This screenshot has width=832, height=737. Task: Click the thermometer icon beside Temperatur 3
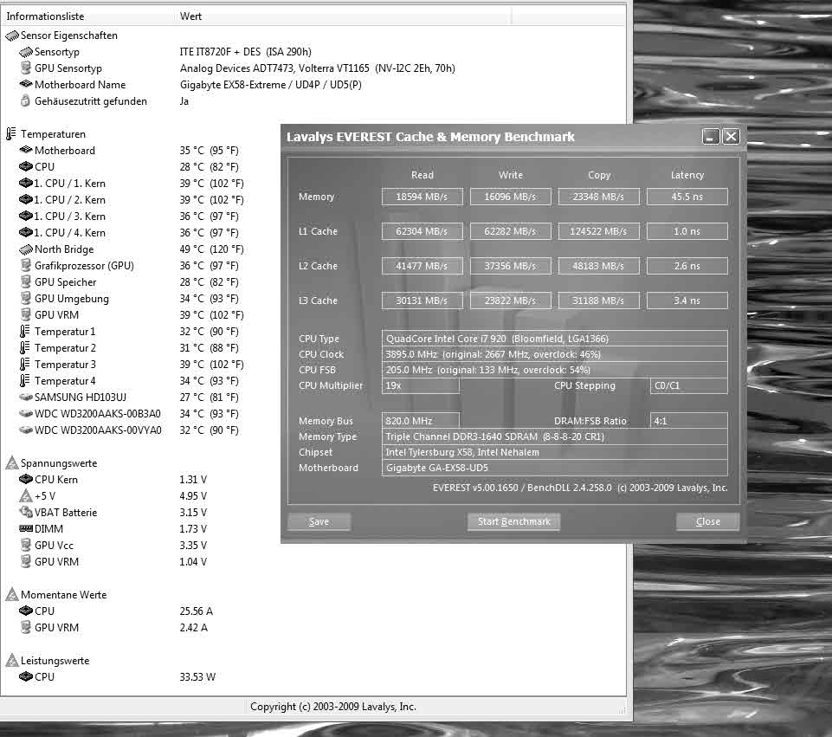tap(24, 364)
